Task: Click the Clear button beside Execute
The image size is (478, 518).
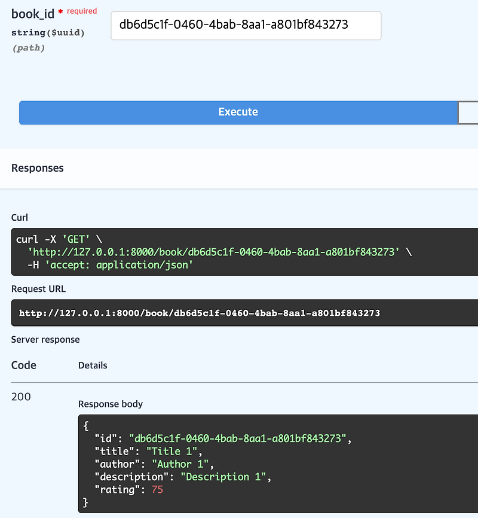Action: (x=469, y=112)
